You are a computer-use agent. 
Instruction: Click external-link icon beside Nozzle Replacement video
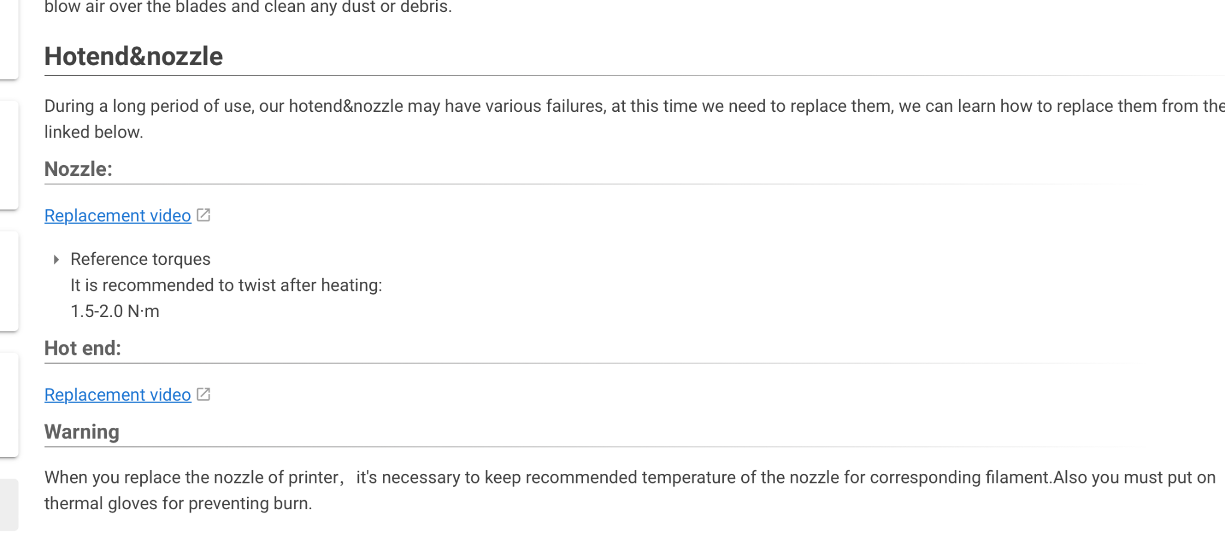203,215
